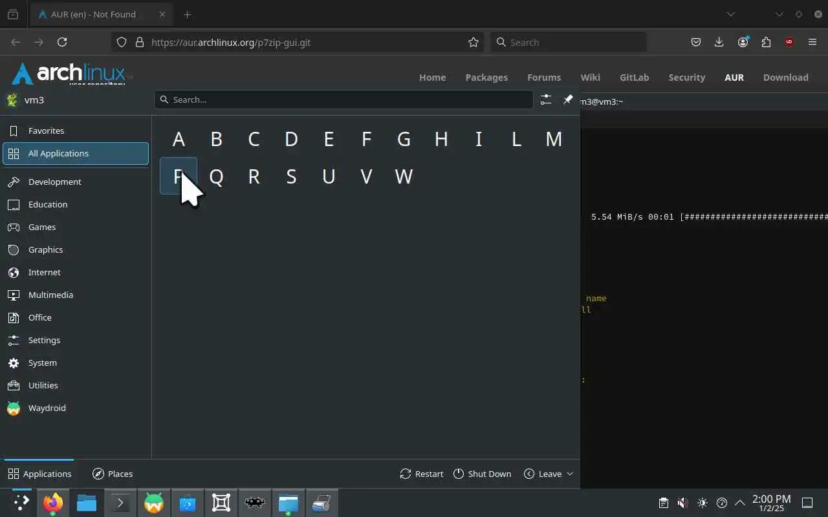Open the Favorites category
828x517 pixels.
pos(76,131)
